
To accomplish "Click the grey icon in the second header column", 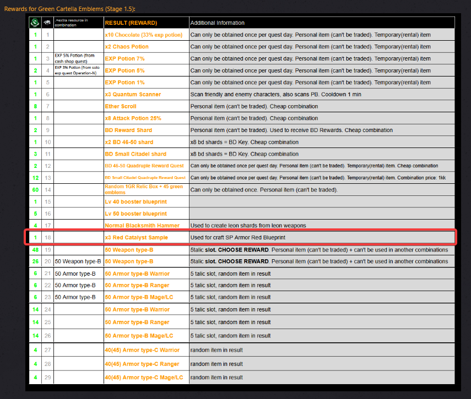I will click(47, 23).
